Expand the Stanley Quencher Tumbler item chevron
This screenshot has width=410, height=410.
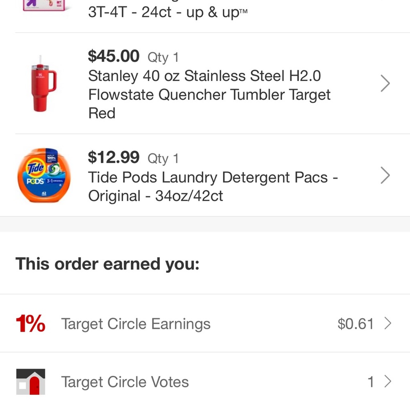point(385,84)
